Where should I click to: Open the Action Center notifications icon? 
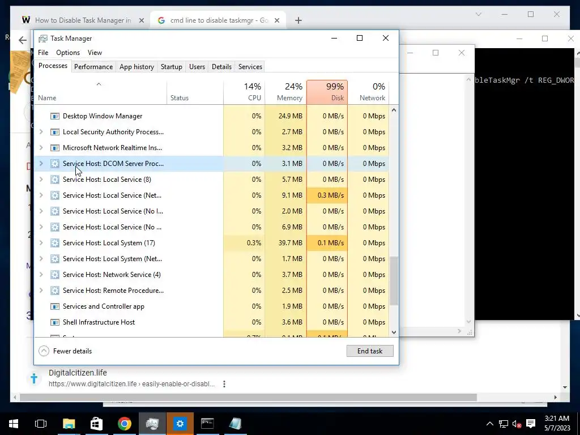tap(531, 424)
